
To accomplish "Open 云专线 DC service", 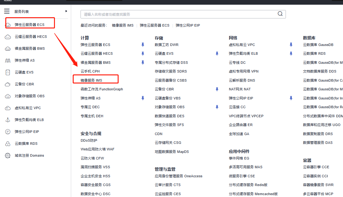I will coord(237,63).
